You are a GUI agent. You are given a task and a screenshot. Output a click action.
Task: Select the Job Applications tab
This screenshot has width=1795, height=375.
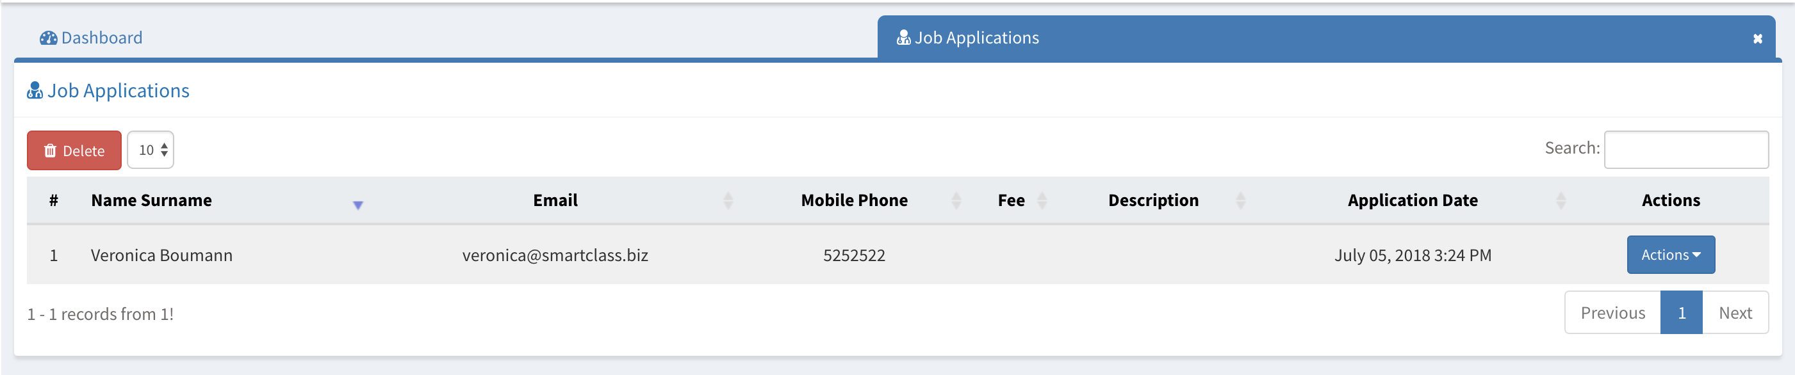point(976,38)
